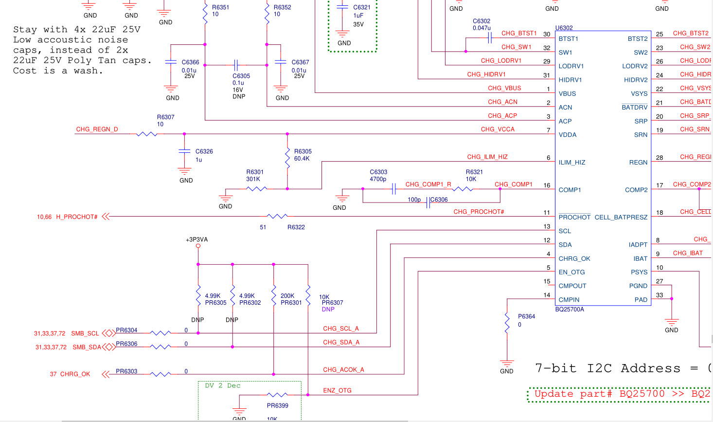Select the PR6303 resistor designator

click(126, 372)
